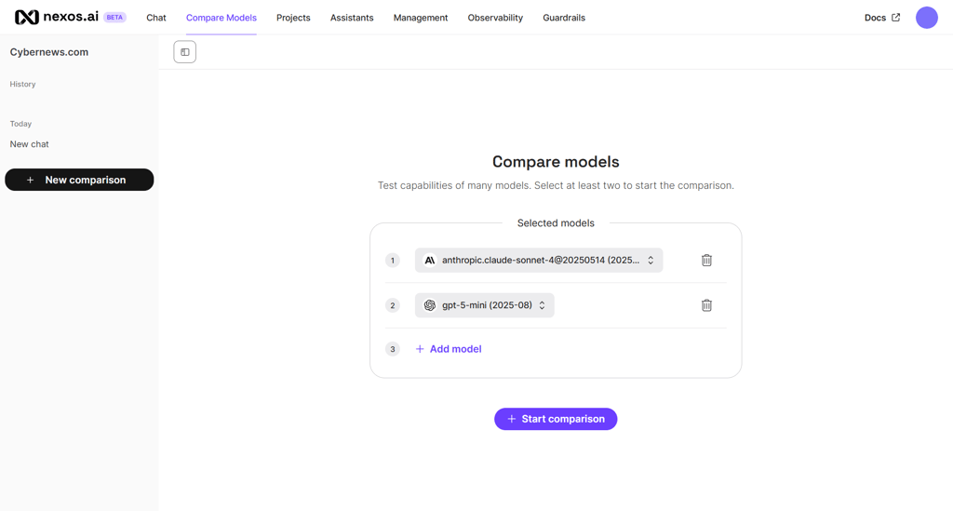Open the gpt-5-mini model dropdown
The height and width of the screenshot is (511, 953).
click(484, 305)
